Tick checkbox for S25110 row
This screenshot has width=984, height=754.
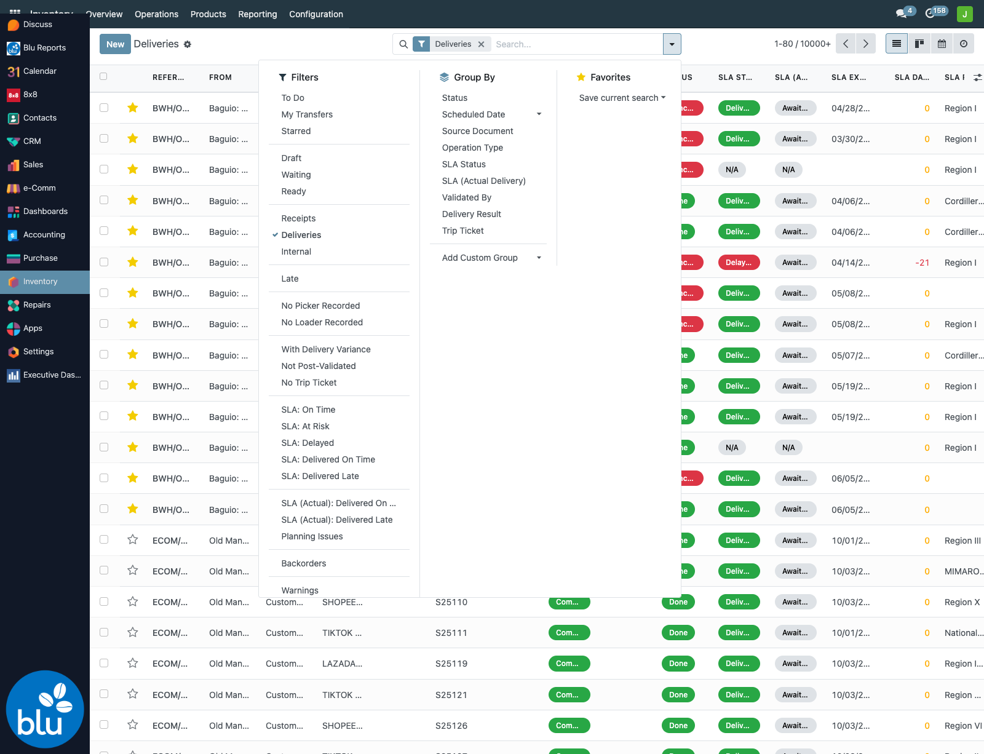click(104, 601)
